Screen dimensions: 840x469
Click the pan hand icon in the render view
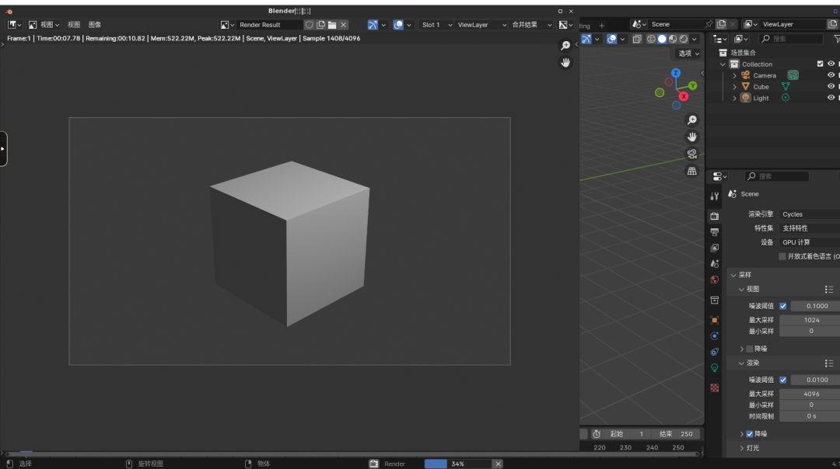click(x=565, y=63)
